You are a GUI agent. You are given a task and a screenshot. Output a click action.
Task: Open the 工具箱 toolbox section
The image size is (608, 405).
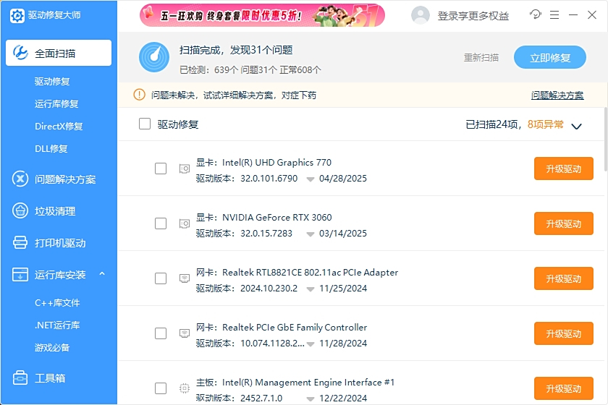click(49, 378)
